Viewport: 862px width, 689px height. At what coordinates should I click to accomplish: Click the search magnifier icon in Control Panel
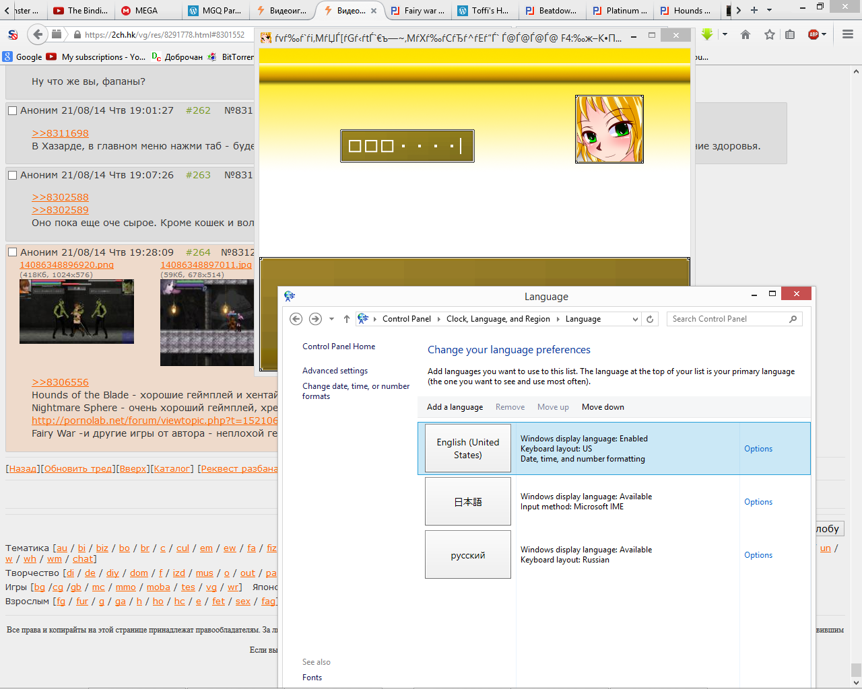[793, 319]
